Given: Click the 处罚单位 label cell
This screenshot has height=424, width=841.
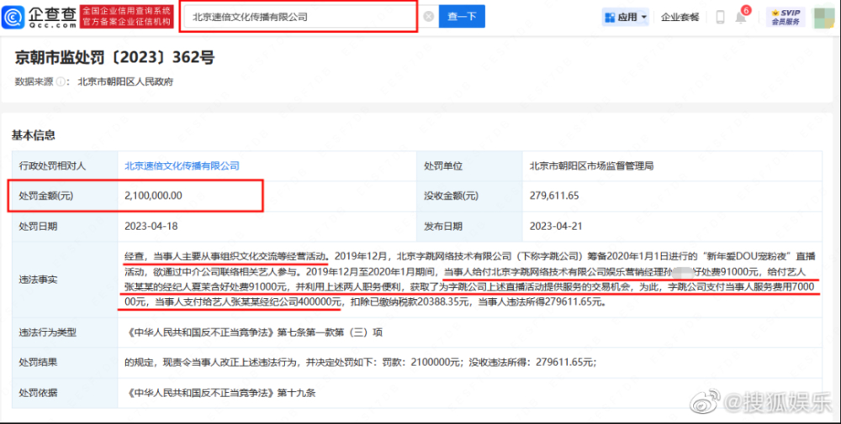Looking at the screenshot, I should pyautogui.click(x=469, y=166).
